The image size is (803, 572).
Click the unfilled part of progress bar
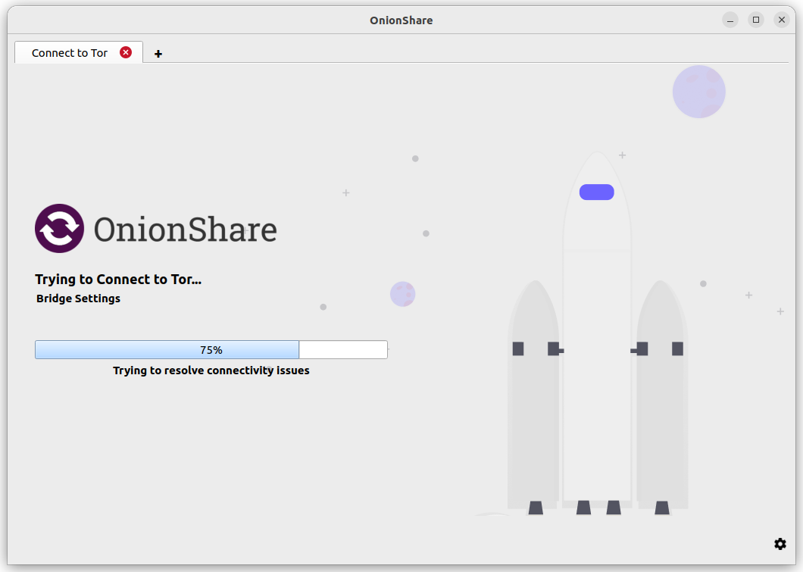coord(343,350)
